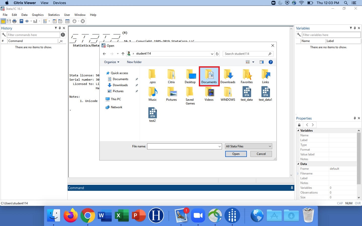Cancel the Open dialog
The width and height of the screenshot is (362, 226).
(261, 154)
